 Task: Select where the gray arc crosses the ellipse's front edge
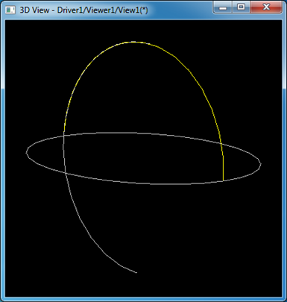tap(66, 172)
